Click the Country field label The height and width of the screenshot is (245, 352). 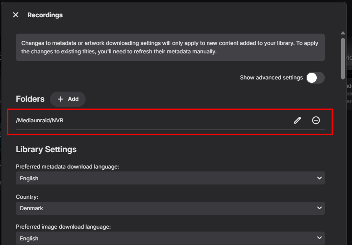tap(26, 197)
